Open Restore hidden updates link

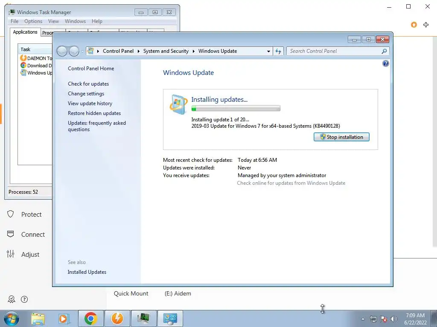click(x=94, y=113)
